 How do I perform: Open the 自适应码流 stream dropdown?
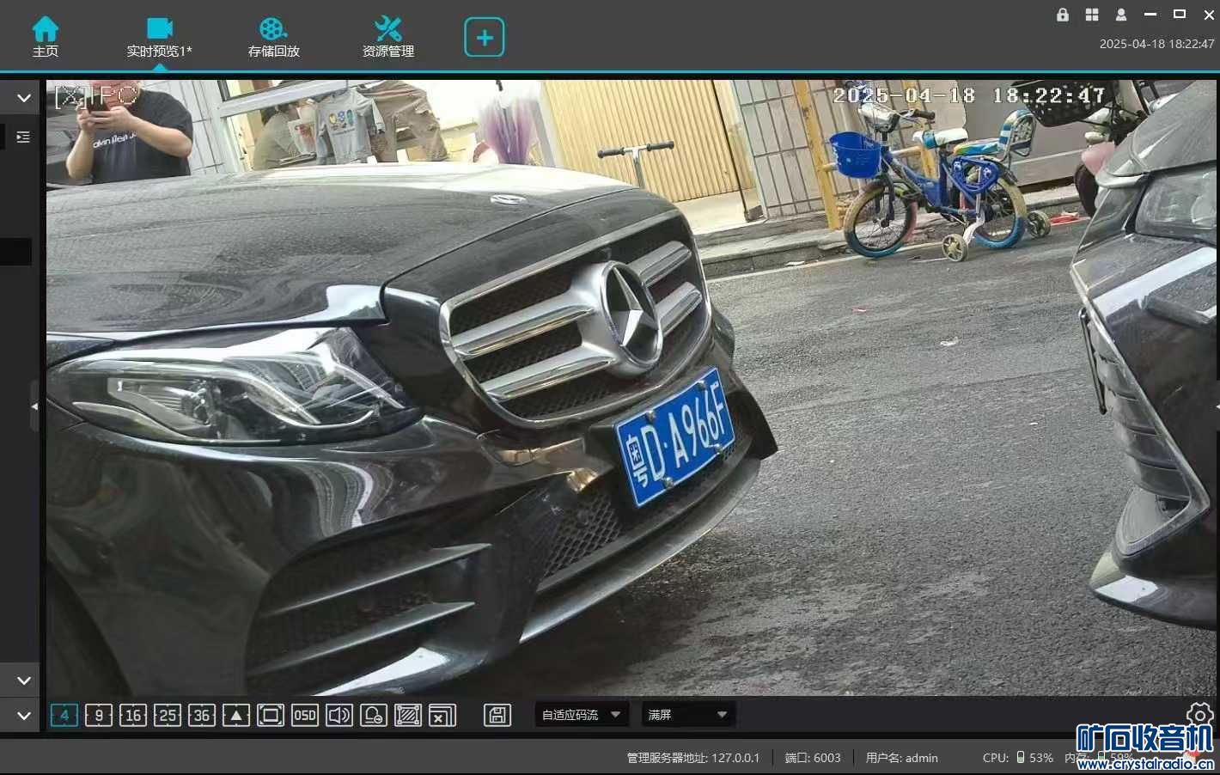coord(582,715)
